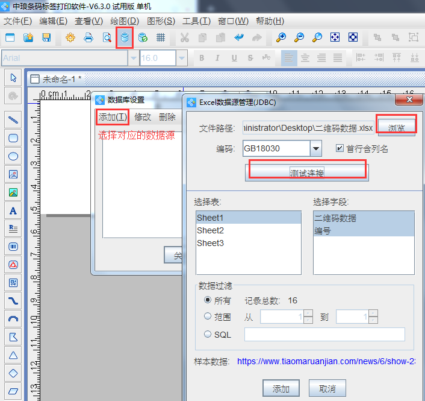425x401 pixels.
Task: Click the printer icon in toolbar
Action: [88, 37]
